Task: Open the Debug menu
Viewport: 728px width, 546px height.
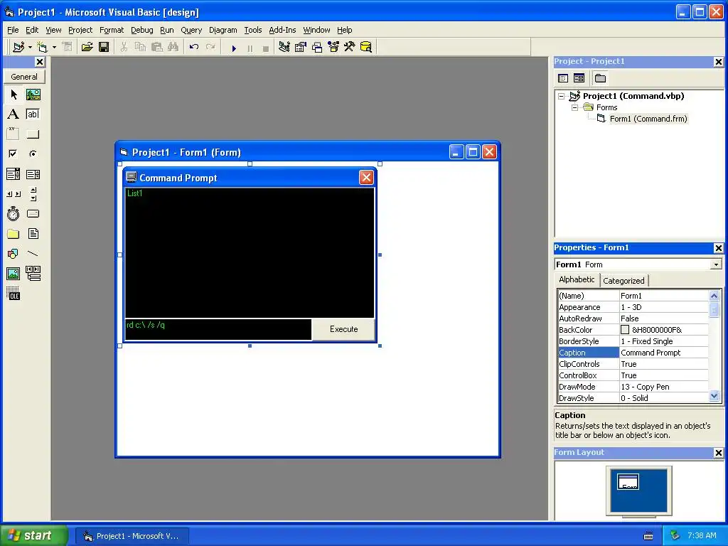Action: [x=141, y=30]
